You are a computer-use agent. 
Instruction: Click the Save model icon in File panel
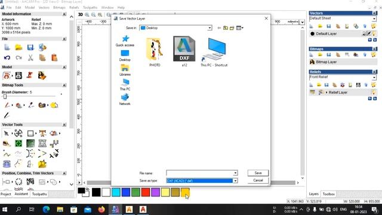[x=30, y=47]
